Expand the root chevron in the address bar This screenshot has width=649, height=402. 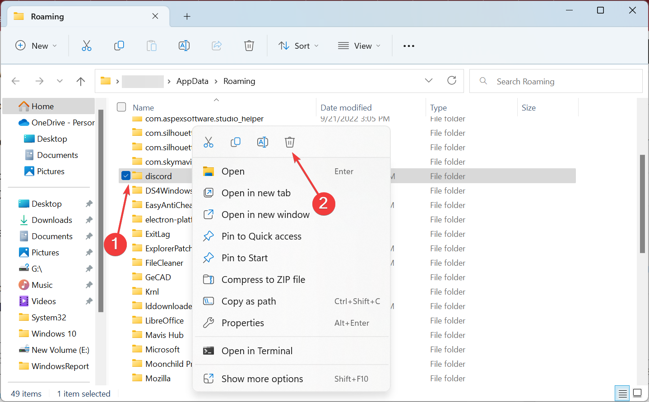click(117, 81)
